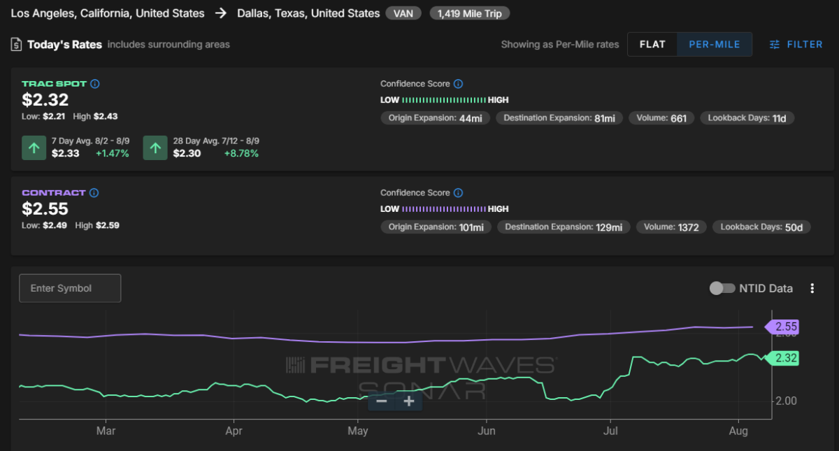Image resolution: width=839 pixels, height=451 pixels.
Task: Click the Destination Expansion: 129mi chip
Action: tap(564, 227)
